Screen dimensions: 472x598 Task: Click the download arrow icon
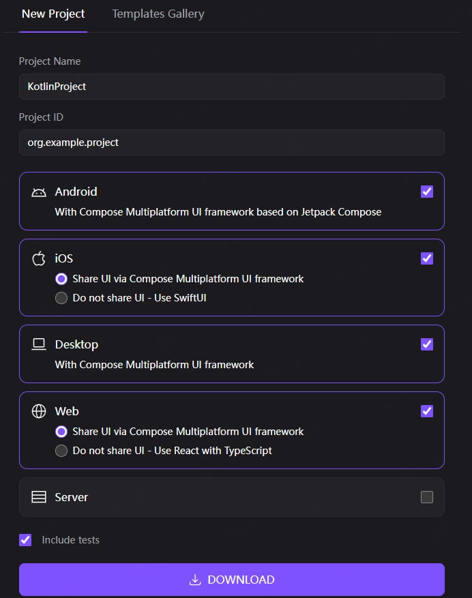[195, 580]
